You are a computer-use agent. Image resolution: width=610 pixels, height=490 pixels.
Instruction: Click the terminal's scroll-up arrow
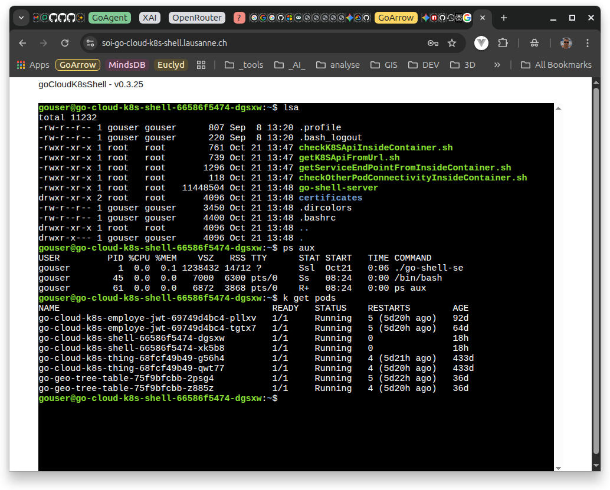coord(558,108)
